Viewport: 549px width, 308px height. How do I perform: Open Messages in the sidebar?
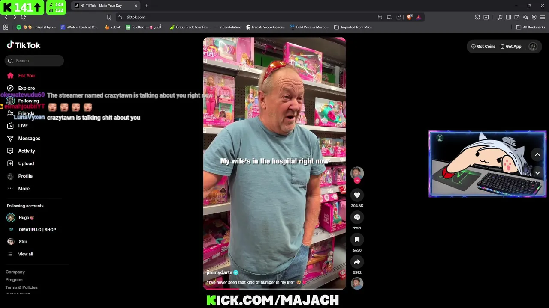pos(29,139)
